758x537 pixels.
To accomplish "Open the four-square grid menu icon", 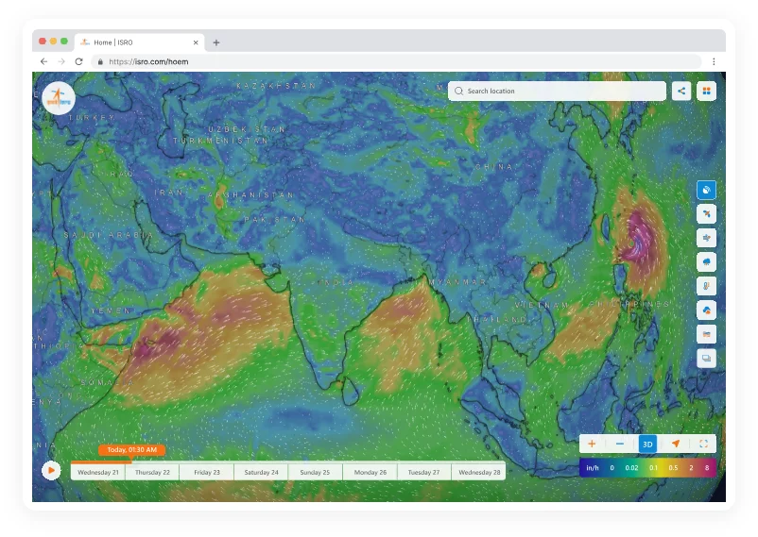I will (x=706, y=91).
